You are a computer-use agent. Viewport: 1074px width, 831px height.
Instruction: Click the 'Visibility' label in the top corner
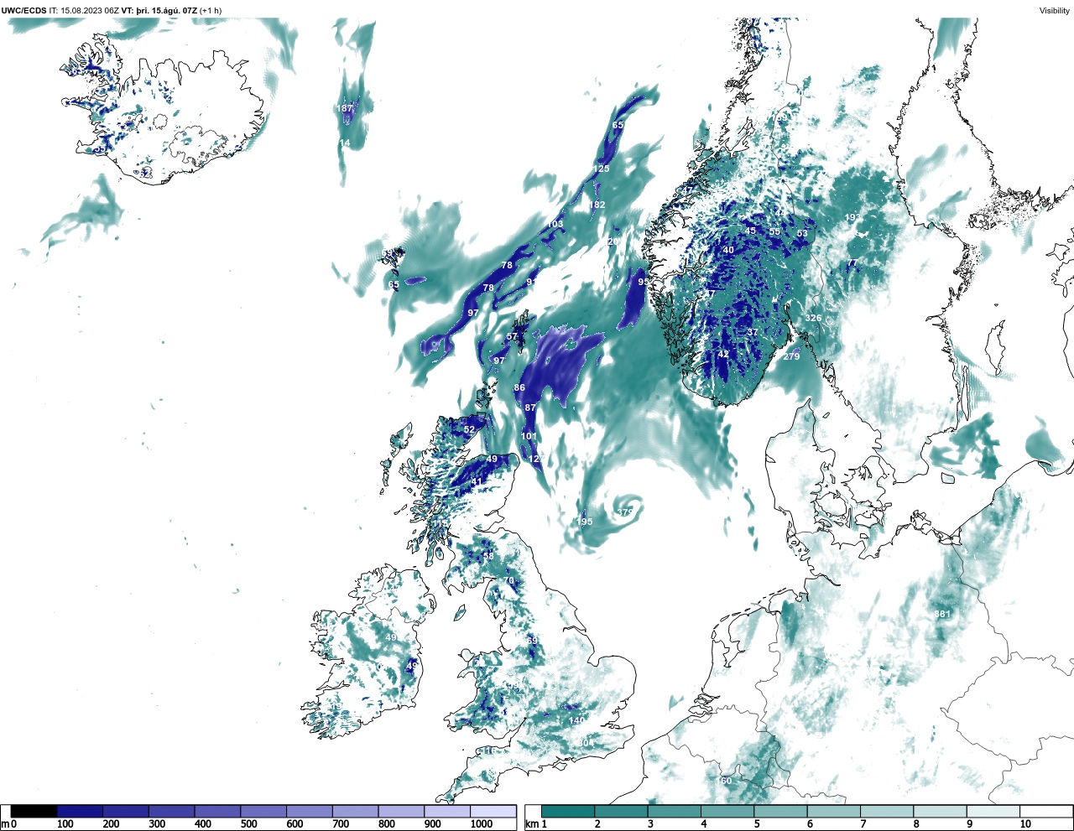(1055, 10)
